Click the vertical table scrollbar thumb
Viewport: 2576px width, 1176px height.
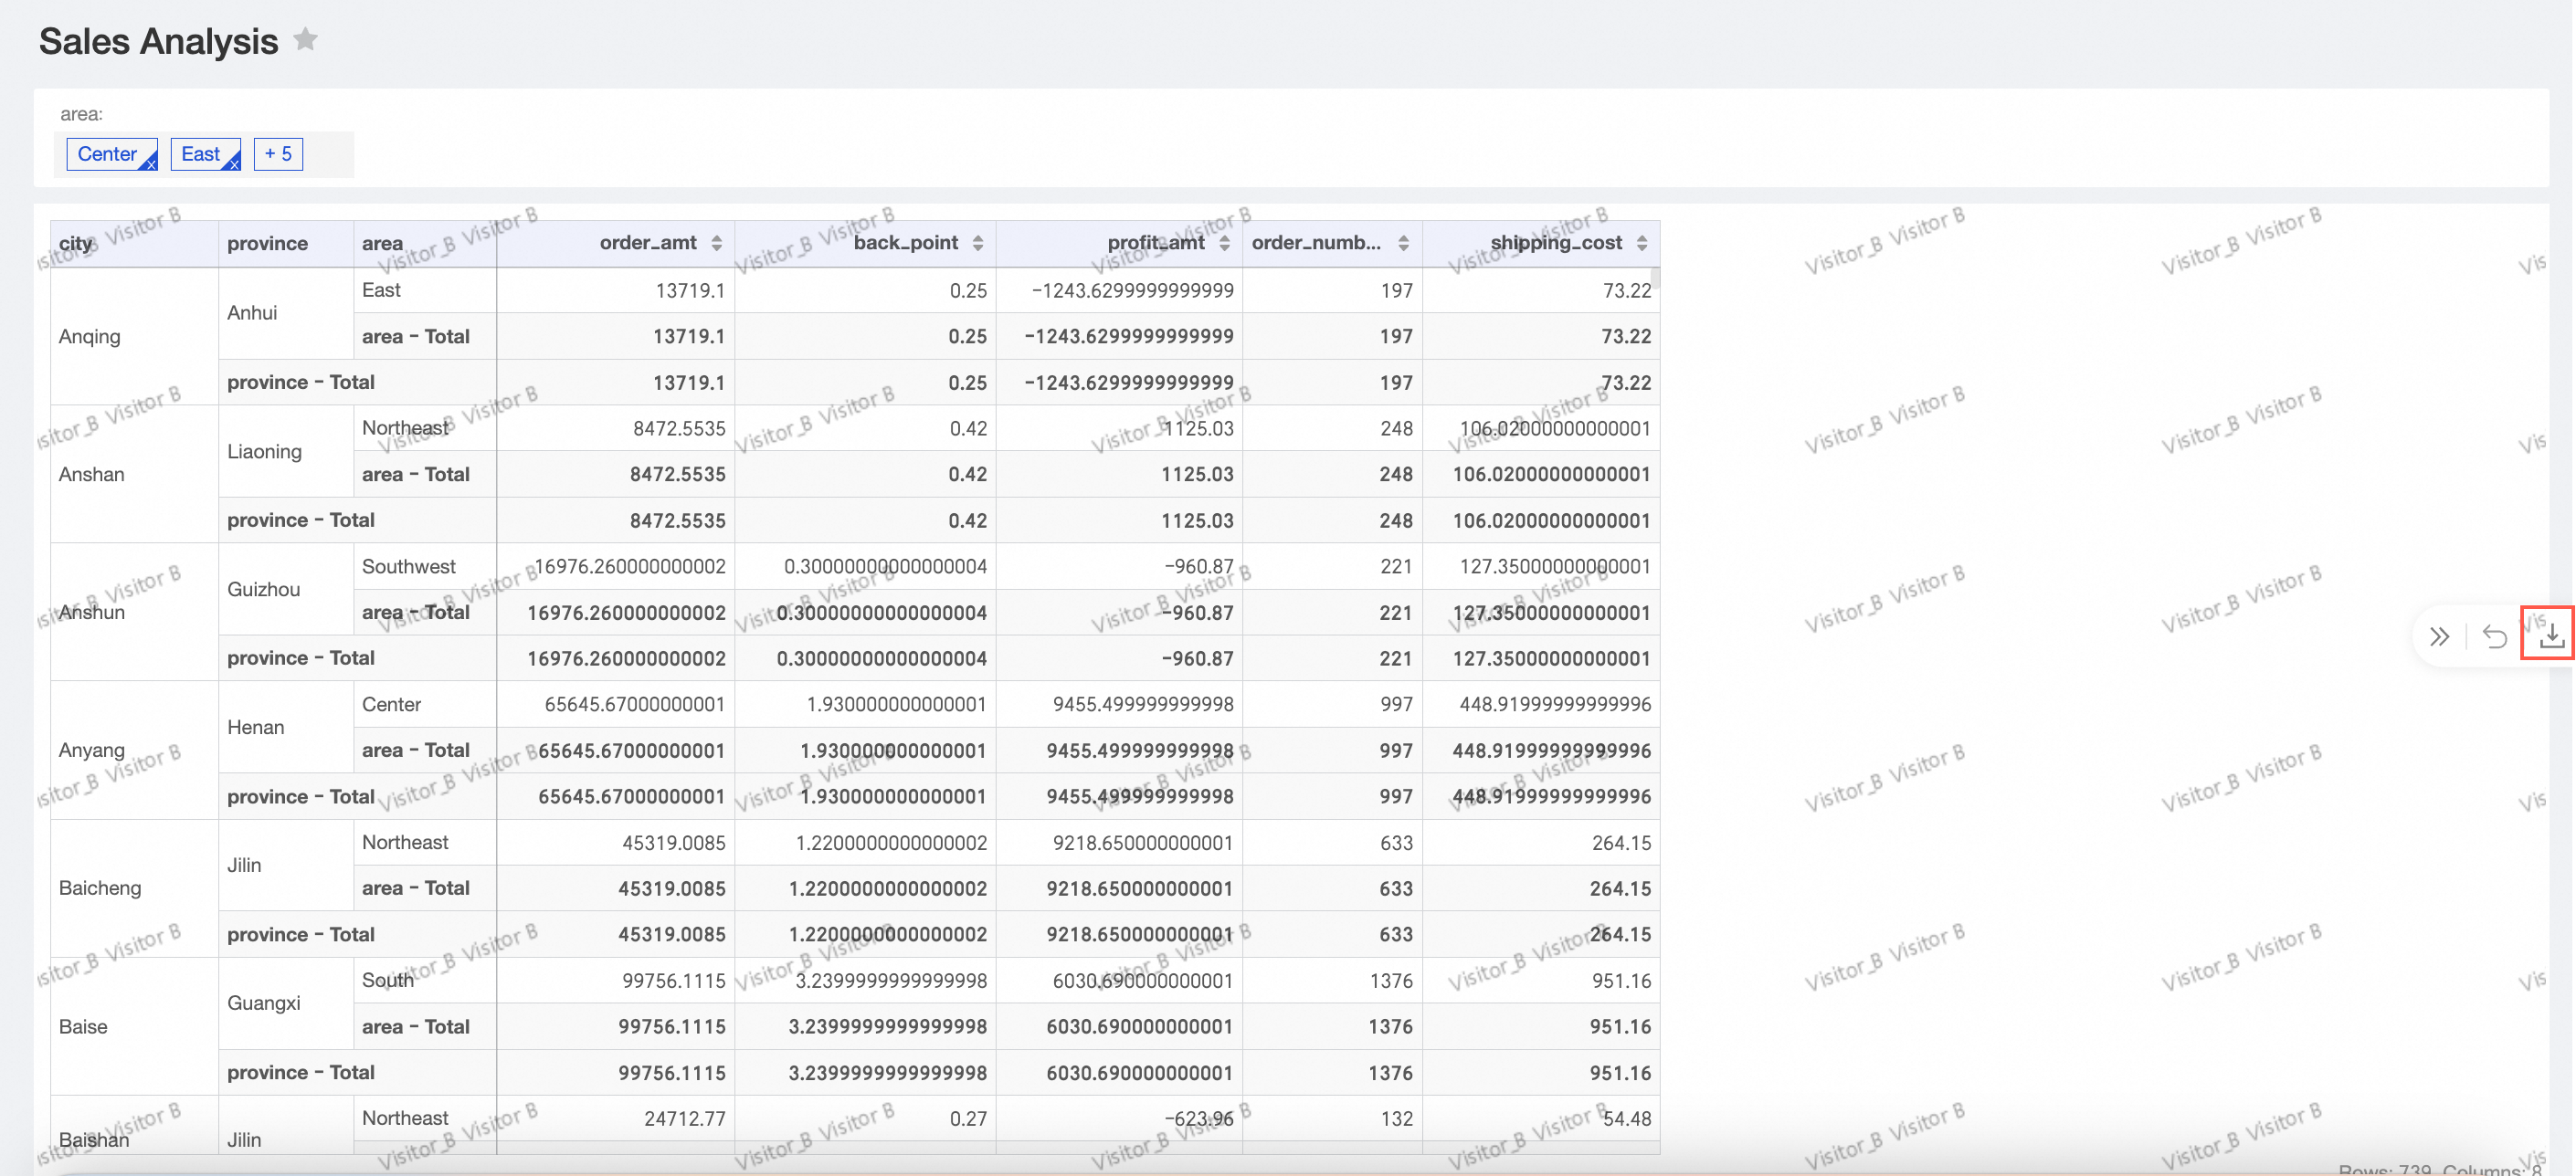1655,278
